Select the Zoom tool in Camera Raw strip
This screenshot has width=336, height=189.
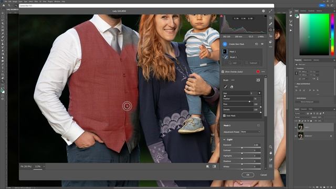click(271, 147)
